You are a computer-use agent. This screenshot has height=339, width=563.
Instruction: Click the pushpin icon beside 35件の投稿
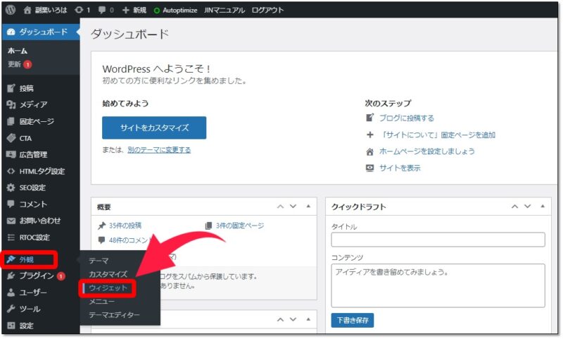click(101, 226)
